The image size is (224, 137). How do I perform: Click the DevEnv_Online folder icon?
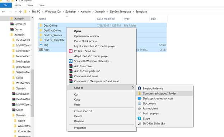[41, 30]
